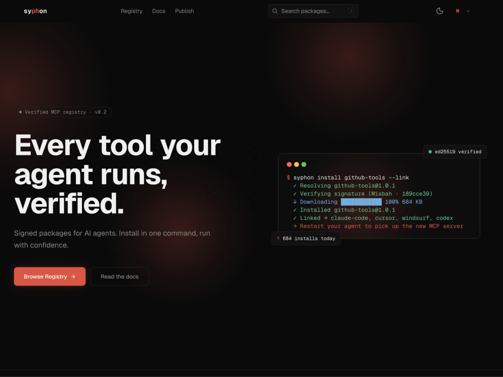Click the M user avatar
503x377 pixels.
point(457,11)
